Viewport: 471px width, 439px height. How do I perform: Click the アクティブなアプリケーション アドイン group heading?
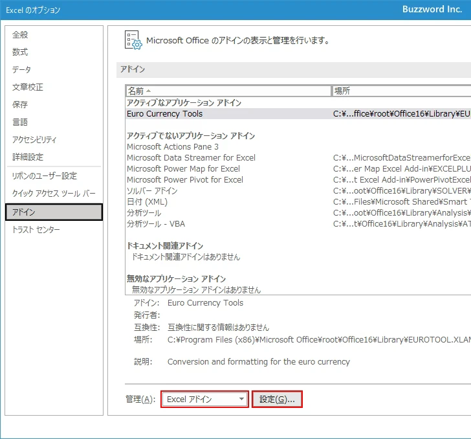point(184,103)
